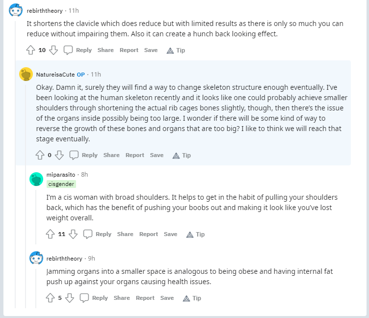Image resolution: width=369 pixels, height=318 pixels.
Task: Upvote rebirththeory's jamming organs comment
Action: (50, 298)
